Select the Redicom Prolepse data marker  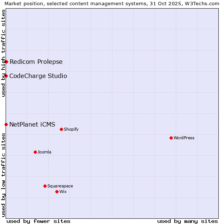tap(6, 62)
